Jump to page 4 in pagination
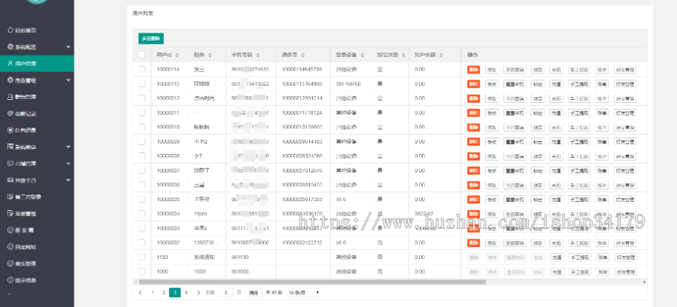The image size is (677, 307). (186, 292)
